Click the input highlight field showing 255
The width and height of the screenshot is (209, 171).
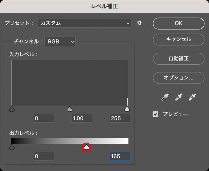[x=119, y=118]
